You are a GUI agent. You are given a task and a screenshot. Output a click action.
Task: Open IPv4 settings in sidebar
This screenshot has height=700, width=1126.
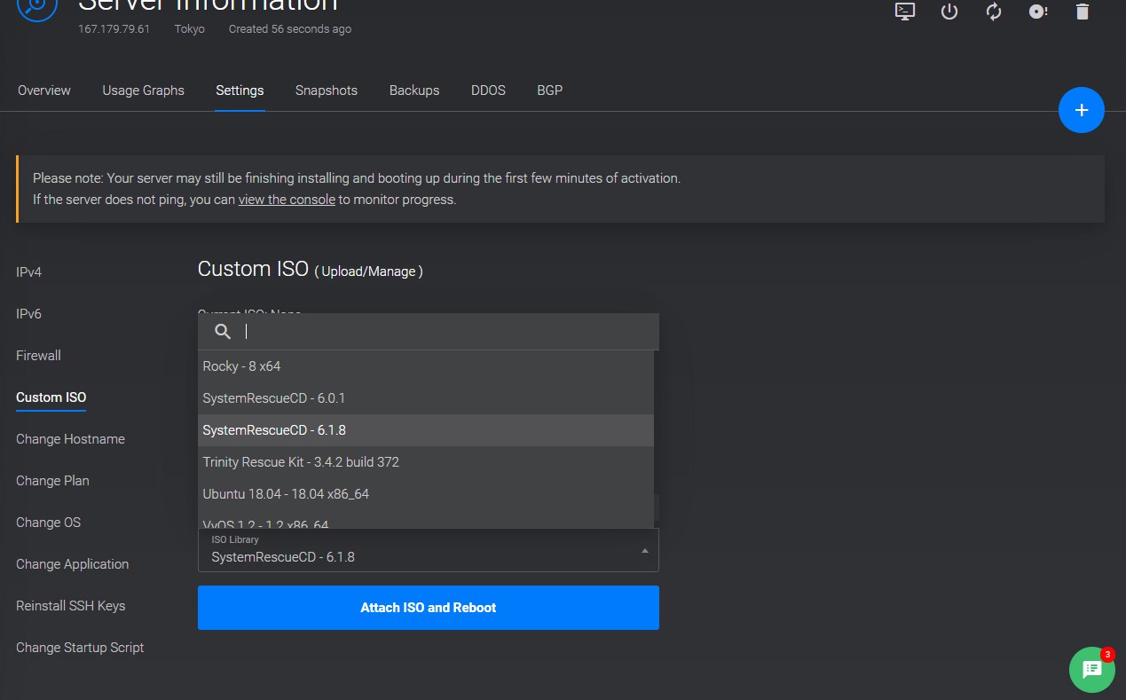click(x=29, y=272)
